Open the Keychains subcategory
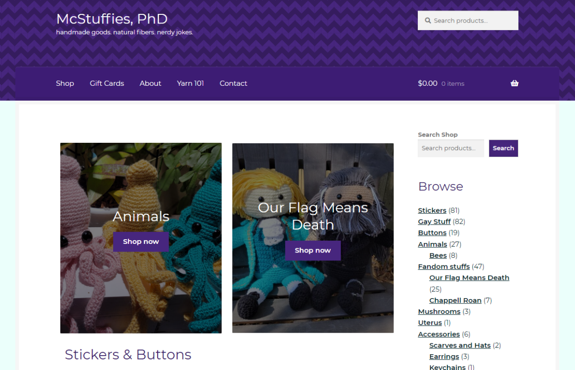 point(448,367)
